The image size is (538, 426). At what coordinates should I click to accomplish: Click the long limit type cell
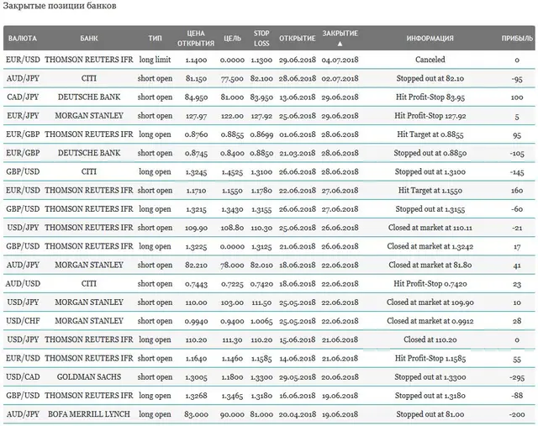[155, 60]
